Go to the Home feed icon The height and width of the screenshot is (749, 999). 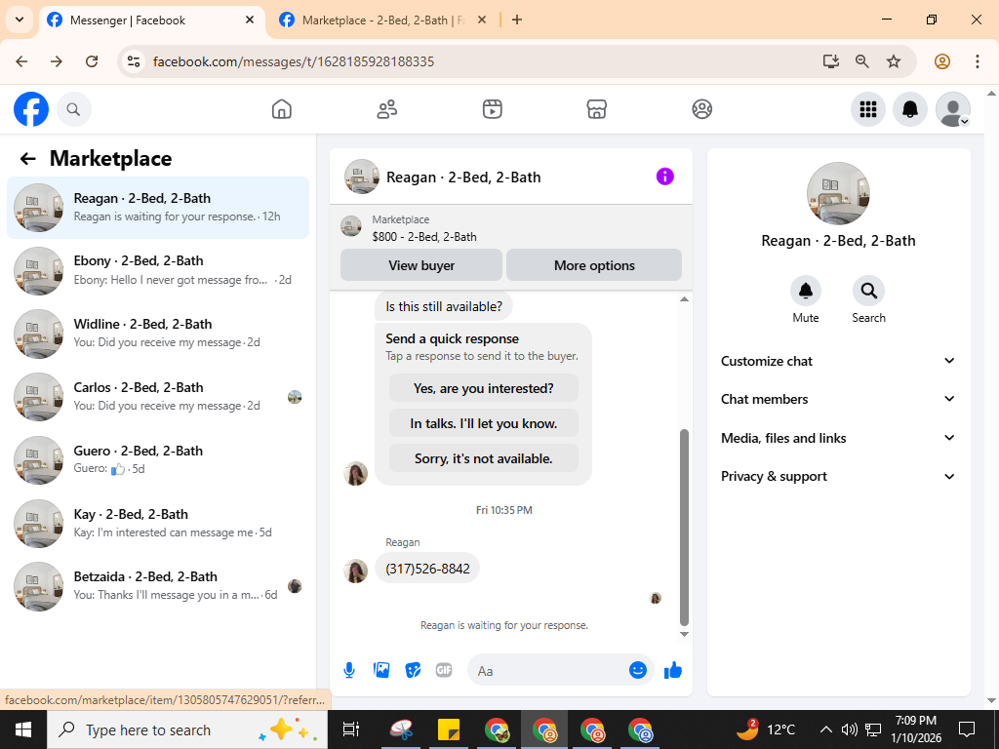click(282, 109)
